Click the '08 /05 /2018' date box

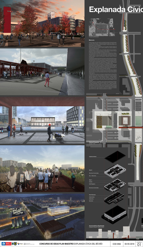click(129, 244)
